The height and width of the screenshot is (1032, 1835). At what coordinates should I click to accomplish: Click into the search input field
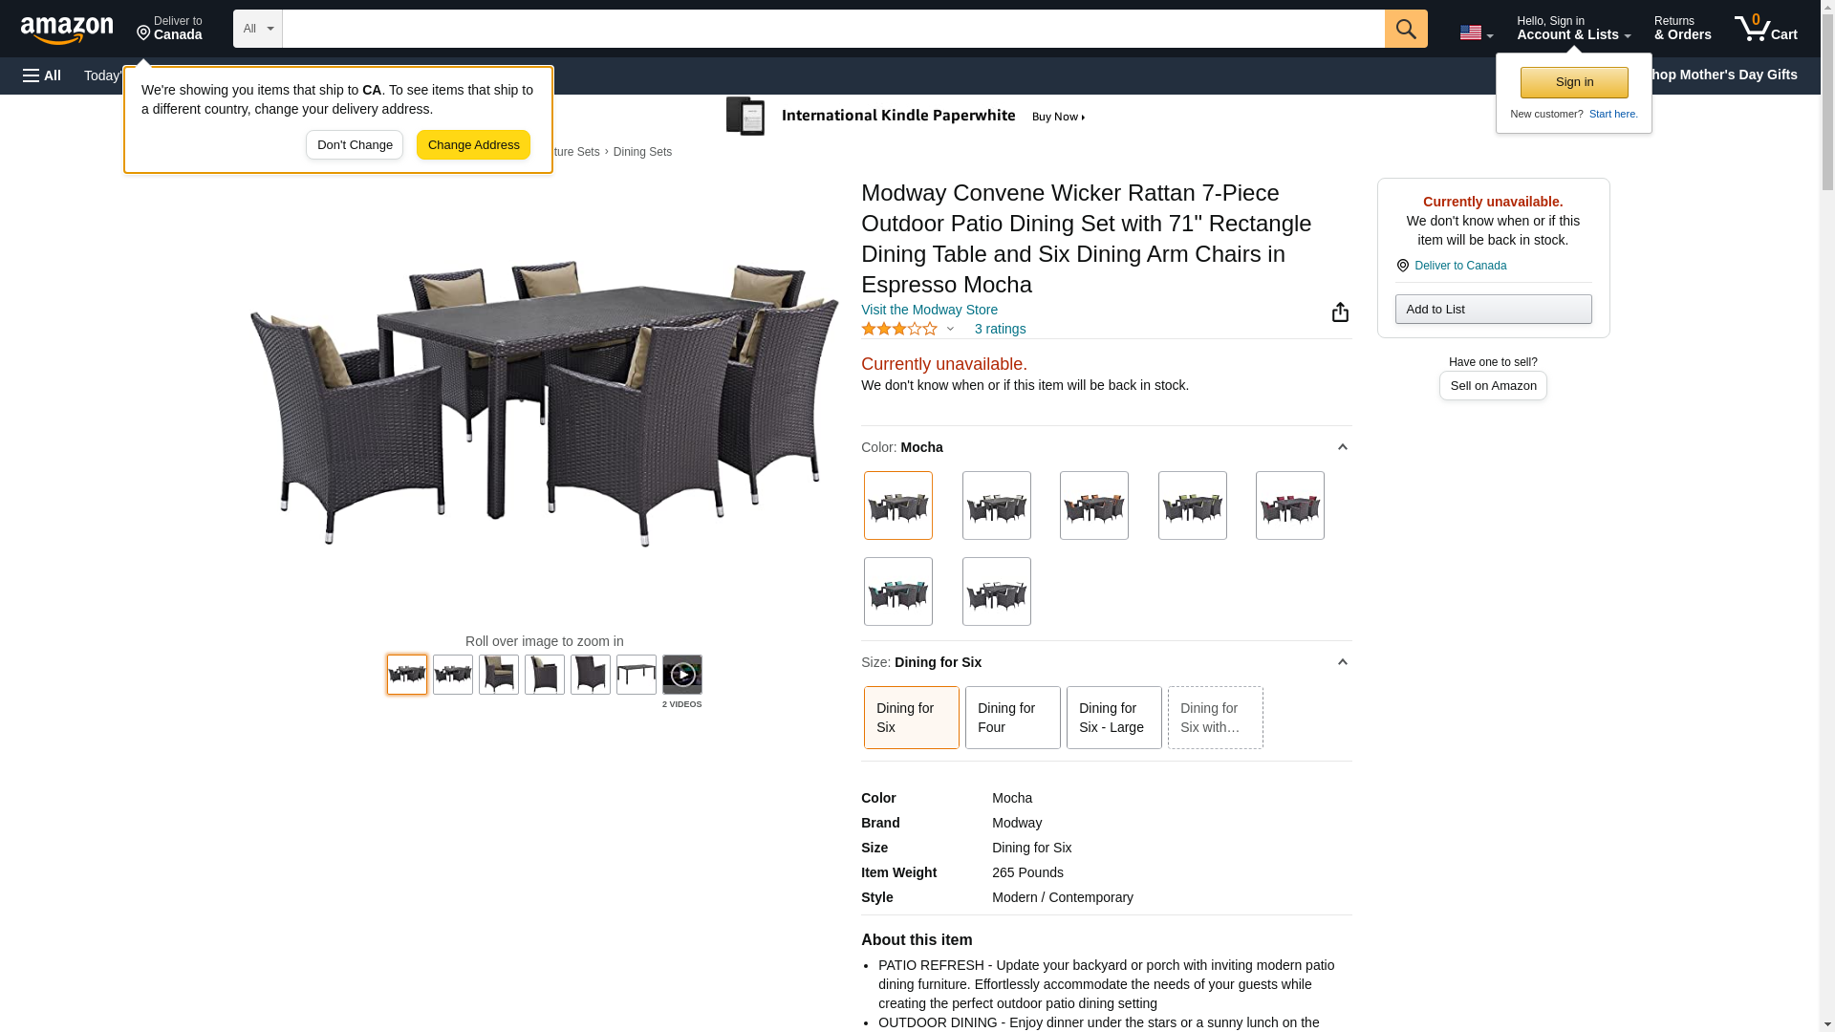[832, 29]
